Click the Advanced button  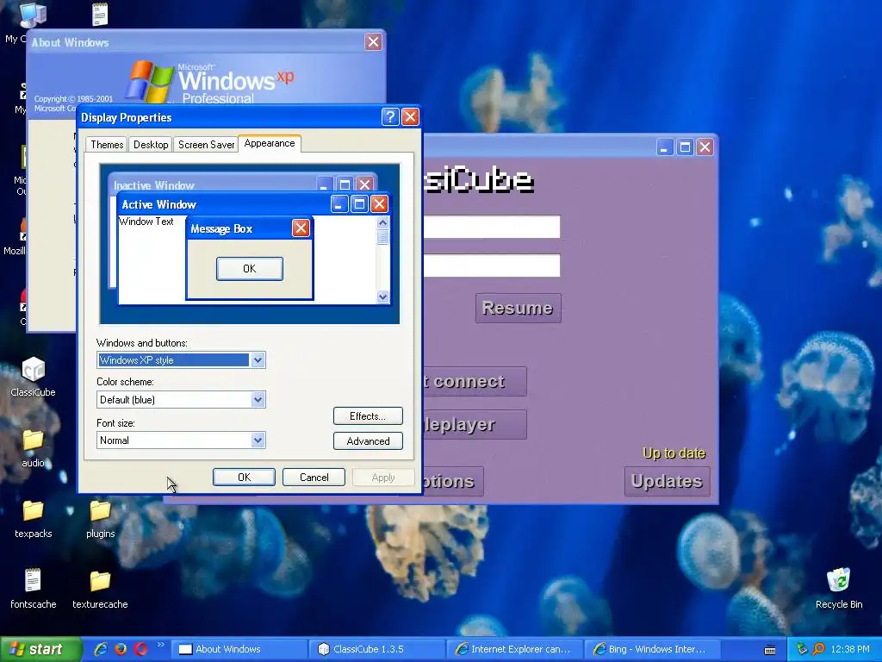tap(368, 440)
